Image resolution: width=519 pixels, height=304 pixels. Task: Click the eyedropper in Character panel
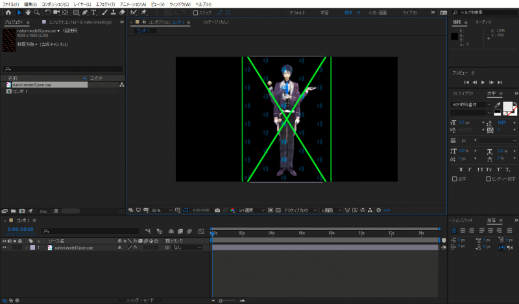click(x=497, y=105)
